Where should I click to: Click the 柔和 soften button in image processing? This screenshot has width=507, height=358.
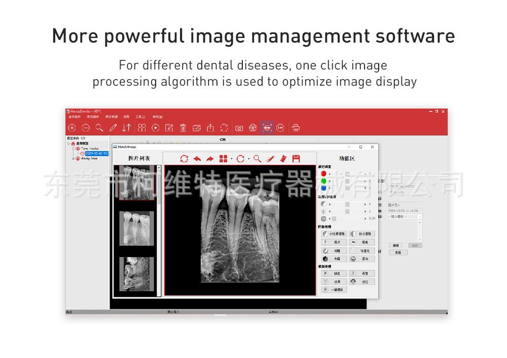click(362, 259)
